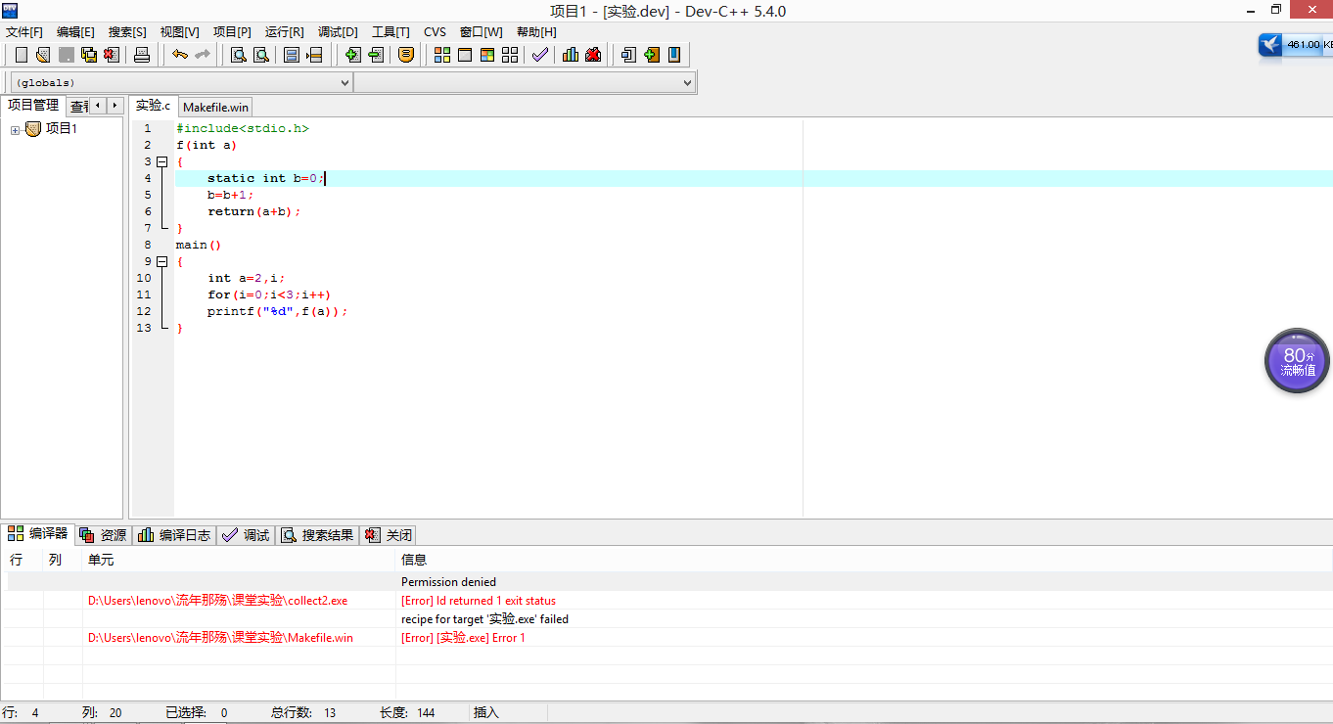Viewport: 1333px width, 724px height.
Task: Click the Goto bookmark blue icon
Action: pos(673,55)
